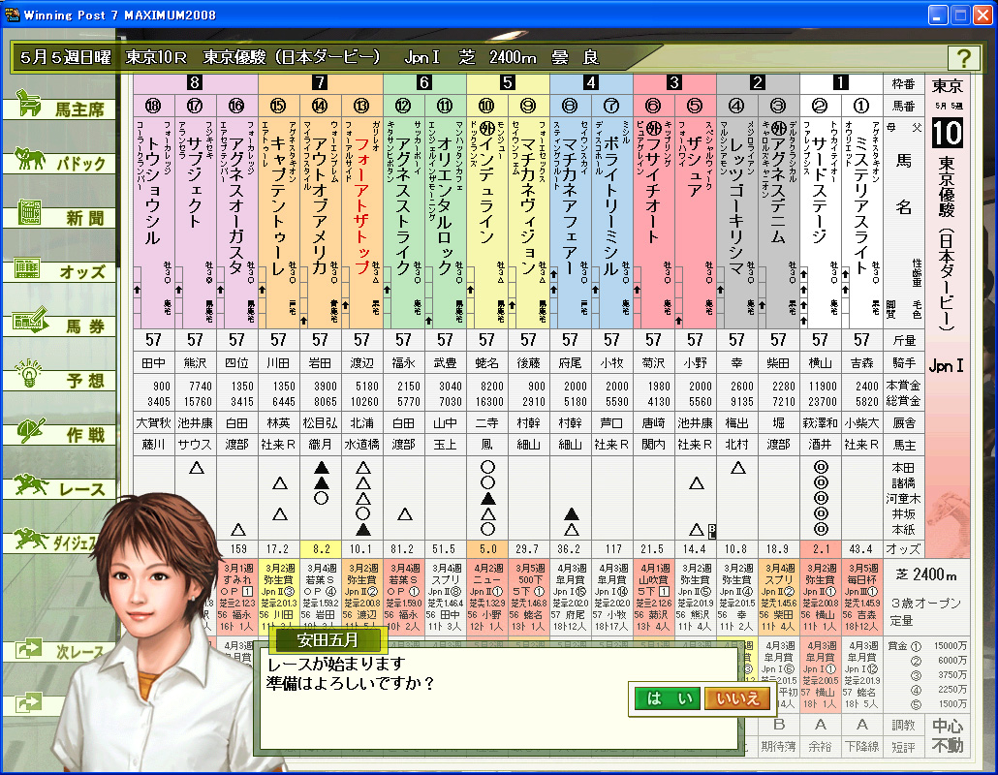Select horse number ⑦ ポライトリーミシル
The height and width of the screenshot is (775, 998).
(611, 223)
